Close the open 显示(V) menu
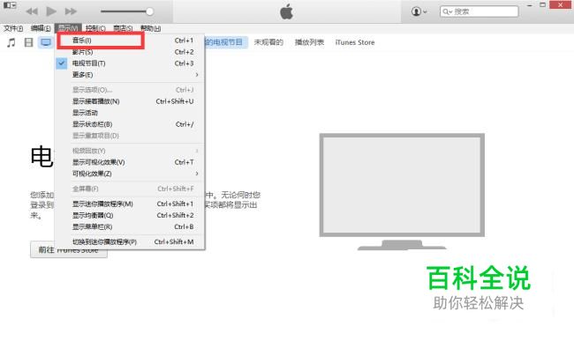 68,28
